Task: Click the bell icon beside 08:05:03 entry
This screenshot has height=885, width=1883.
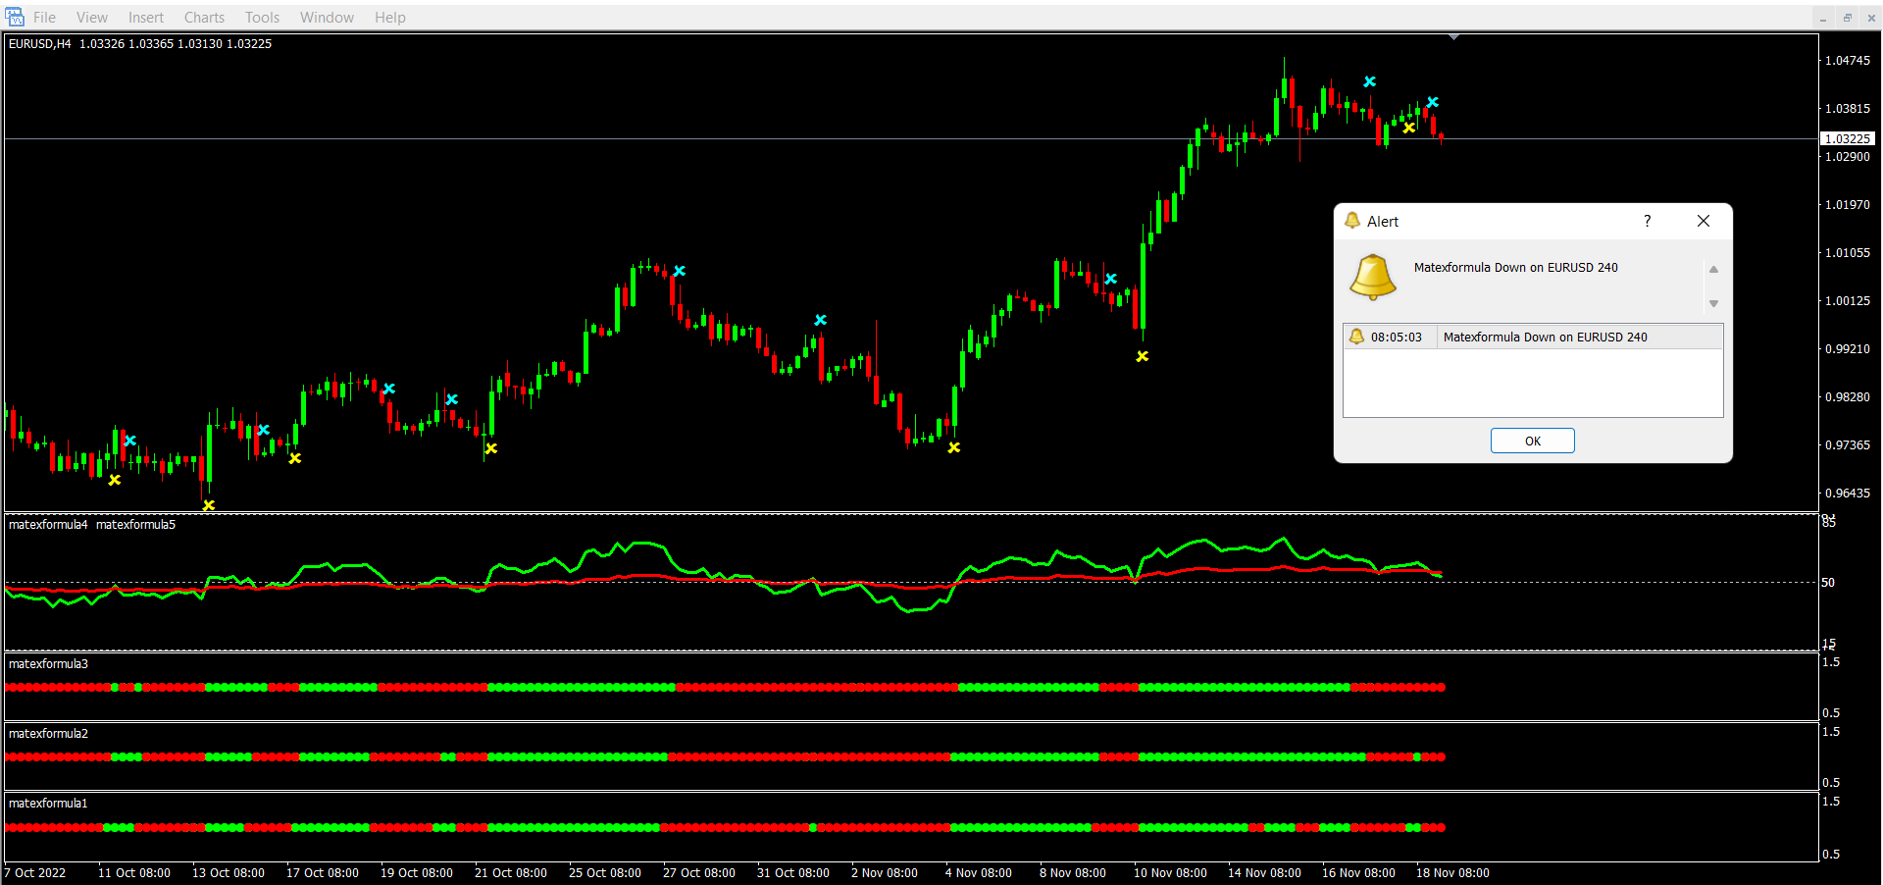Action: [1356, 337]
